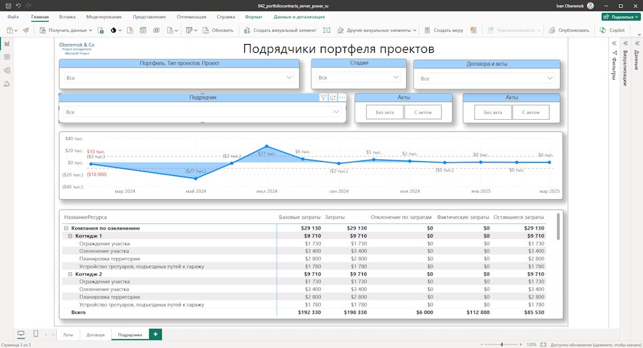
Task: Open the Report view in the left sidebar
Action: [x=7, y=43]
